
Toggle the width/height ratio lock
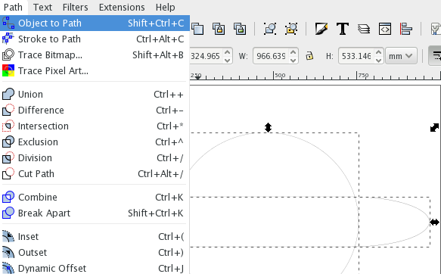tap(309, 56)
